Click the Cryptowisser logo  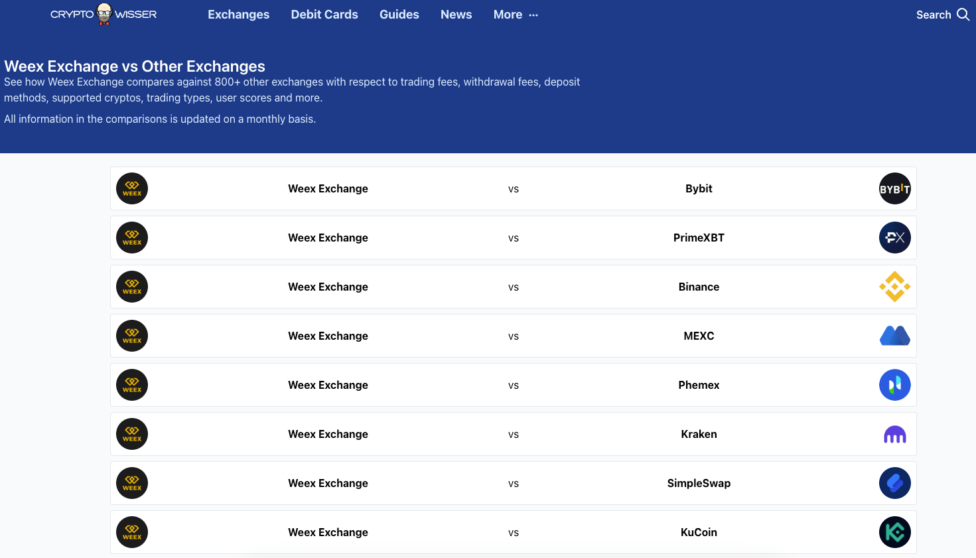coord(103,14)
